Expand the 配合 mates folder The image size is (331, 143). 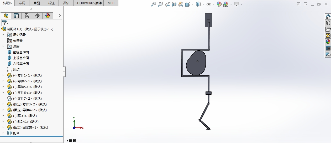(x=3, y=133)
